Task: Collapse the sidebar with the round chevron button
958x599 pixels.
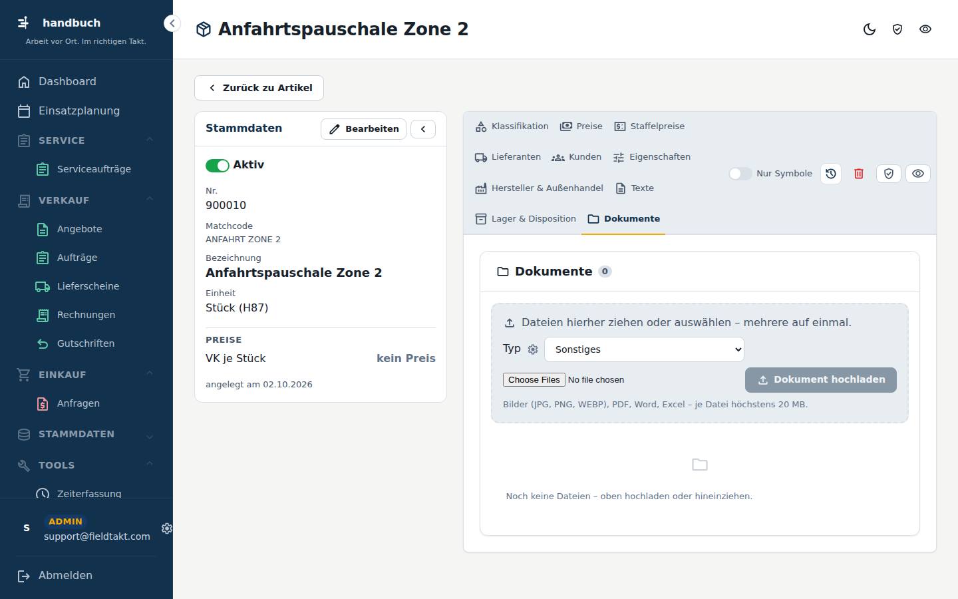Action: [172, 23]
